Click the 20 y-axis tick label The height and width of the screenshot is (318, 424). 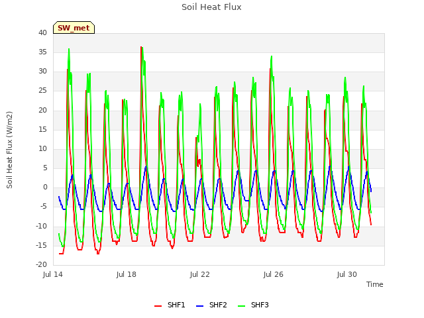pos(42,110)
